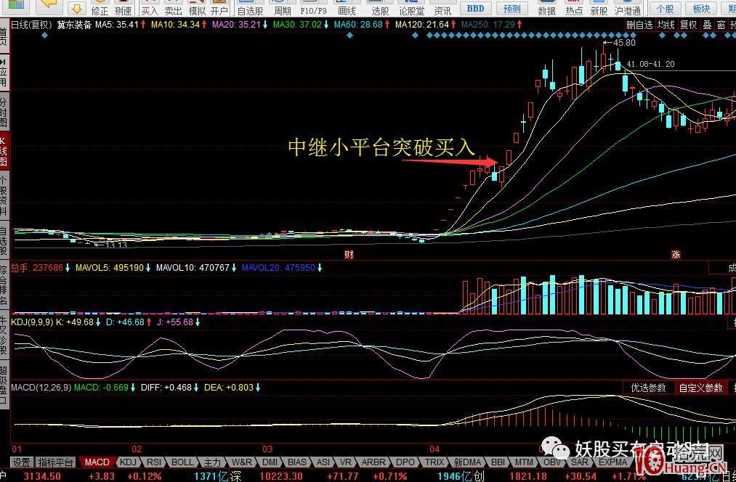Open the 新股 new stocks tool
736x482 pixels.
[599, 9]
